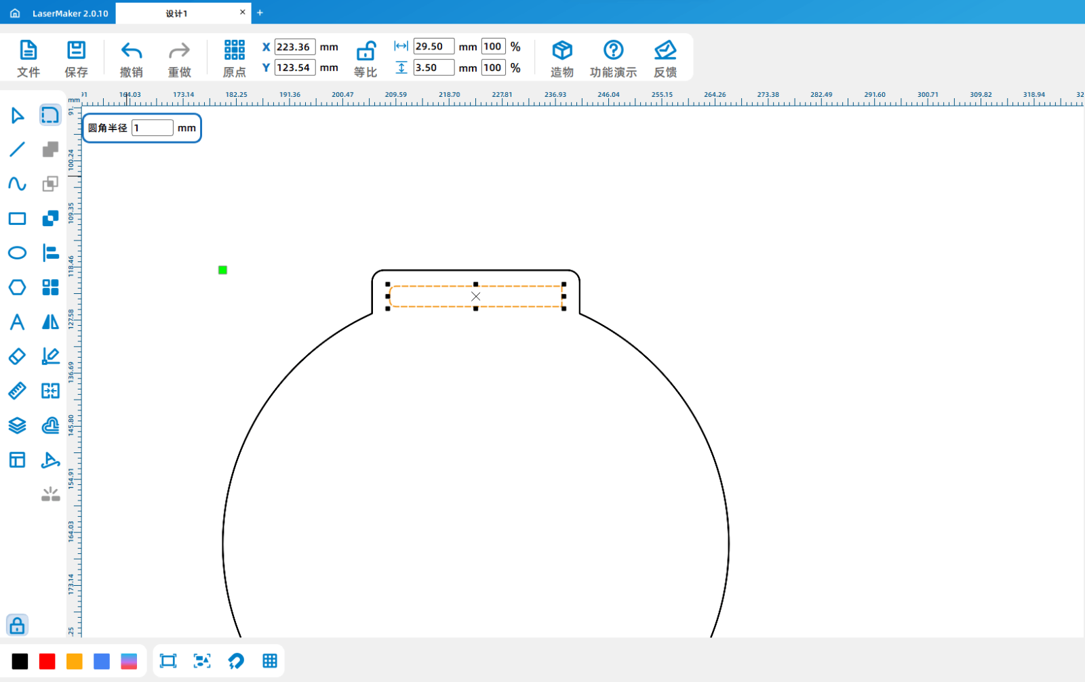Select the line drawing tool
The width and height of the screenshot is (1085, 682).
pyautogui.click(x=17, y=149)
